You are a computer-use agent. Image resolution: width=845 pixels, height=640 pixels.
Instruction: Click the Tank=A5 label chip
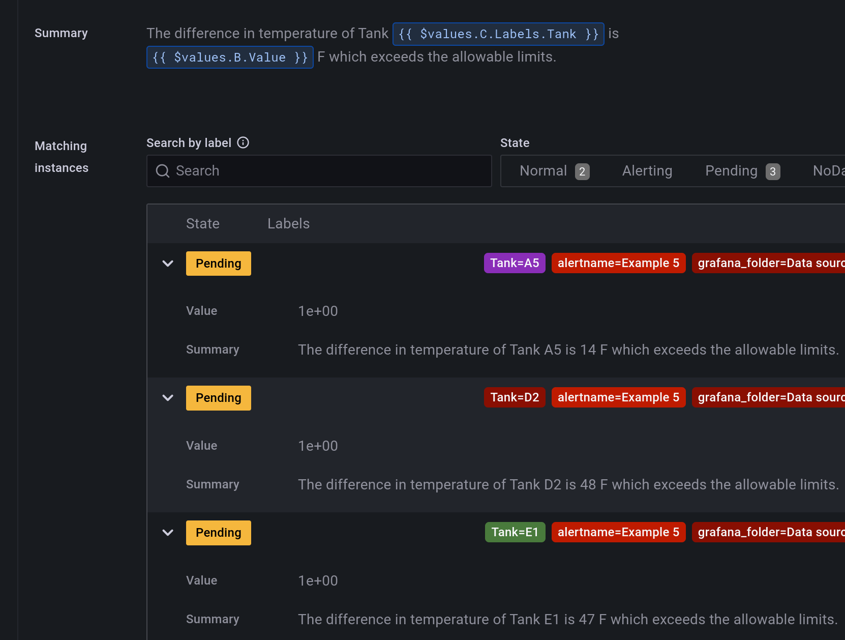click(x=514, y=263)
